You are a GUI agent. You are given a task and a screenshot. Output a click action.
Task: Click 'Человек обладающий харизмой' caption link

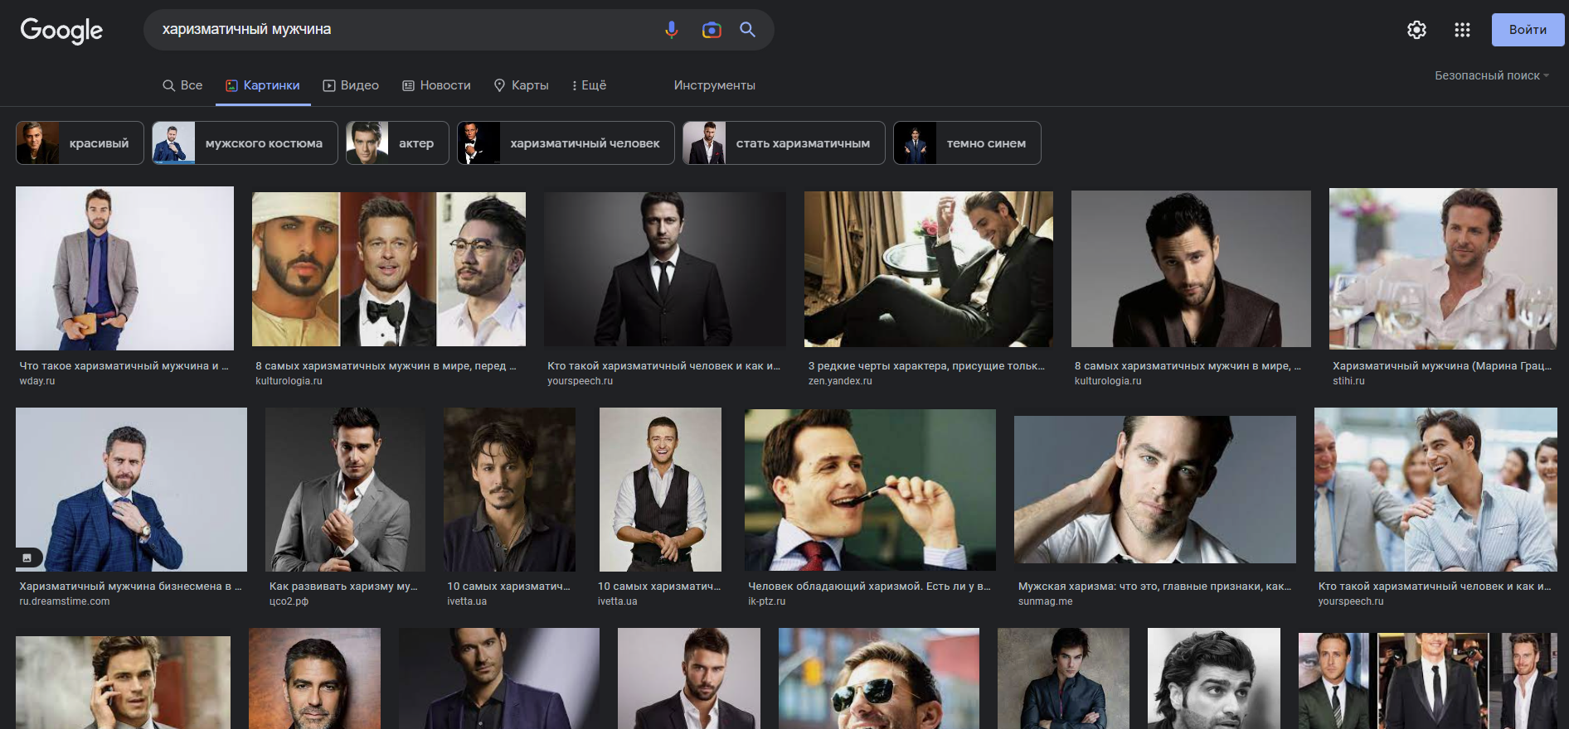(x=869, y=586)
